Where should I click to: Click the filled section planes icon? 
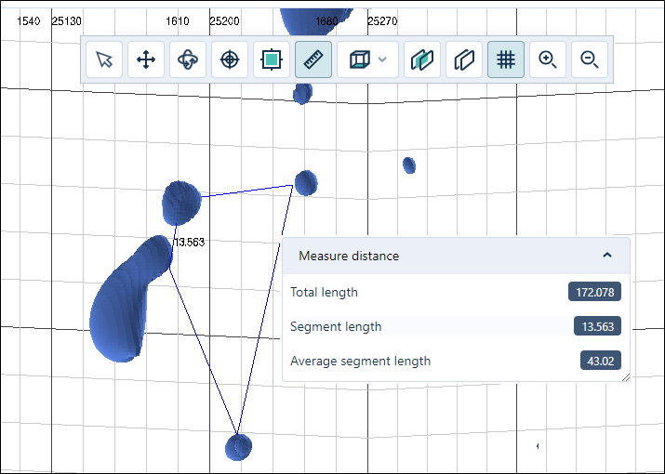[x=422, y=59]
